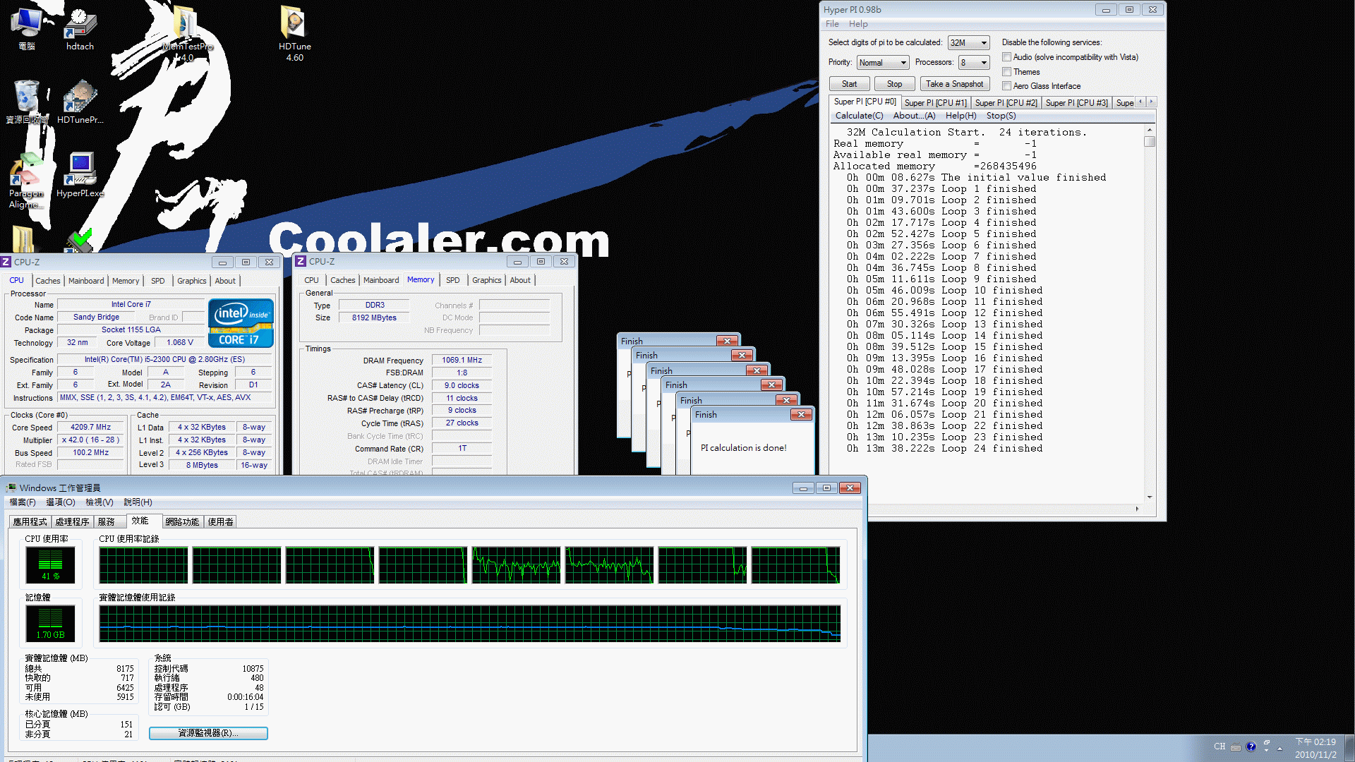Switch to CPU tab in Memory CPU-Z window

click(311, 280)
